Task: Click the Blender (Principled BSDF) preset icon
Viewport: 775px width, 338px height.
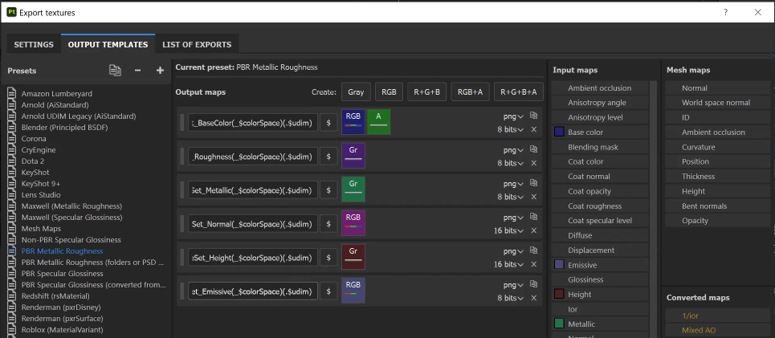Action: [12, 127]
